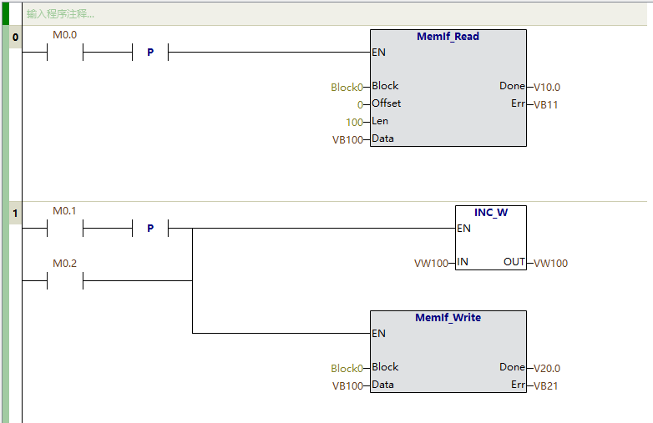The width and height of the screenshot is (653, 423).
Task: Click the rising edge P contact in rung 0
Action: 150,53
